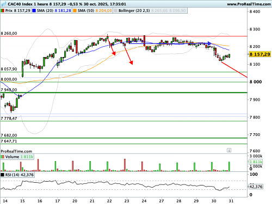Viewport: 272px width, 204px height.
Task: Click the orange SMA (50) color swatch
Action: [x=75, y=11]
